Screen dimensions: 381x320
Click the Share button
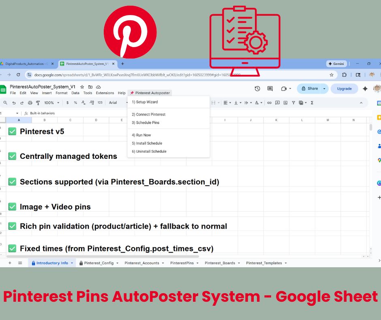[x=310, y=89]
